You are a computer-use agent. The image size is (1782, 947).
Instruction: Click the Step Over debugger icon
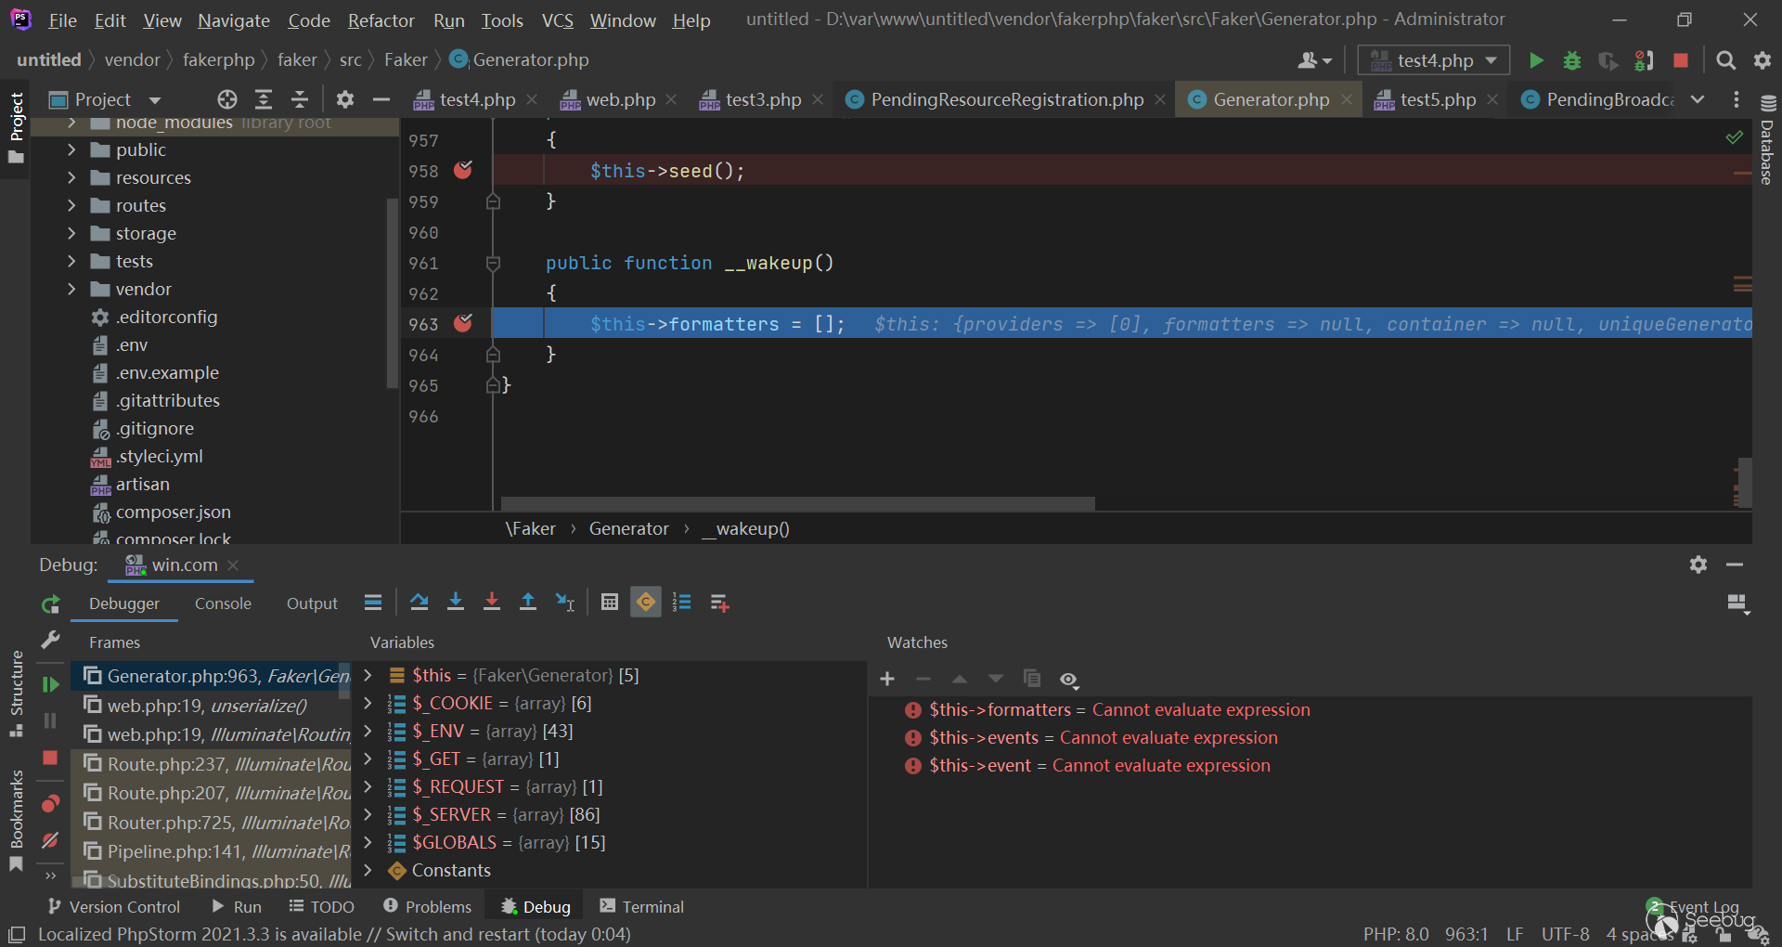click(x=419, y=603)
